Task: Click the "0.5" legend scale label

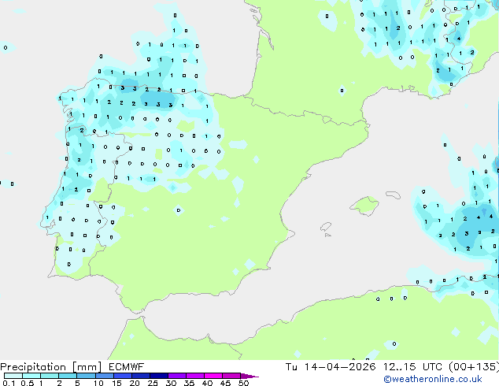Action: (x=28, y=383)
